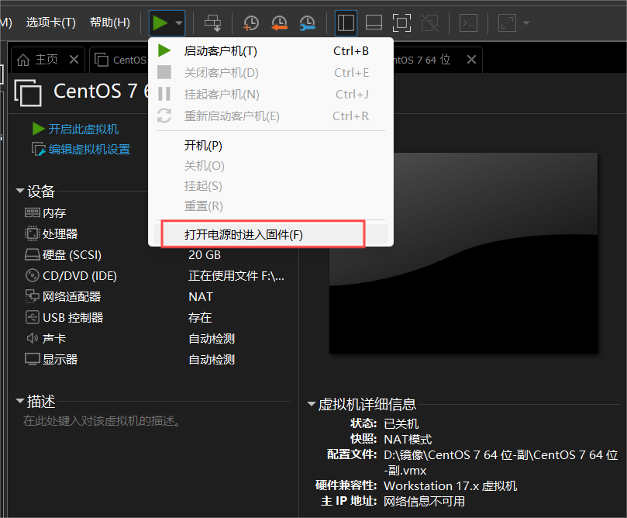This screenshot has width=627, height=518.
Task: Select the 硬盘 (SCSI) device row
Action: tap(157, 255)
